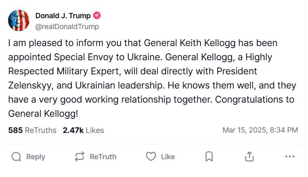Click the speech bubble Reply icon
Viewport: 308px width, 177px height.
coord(16,156)
